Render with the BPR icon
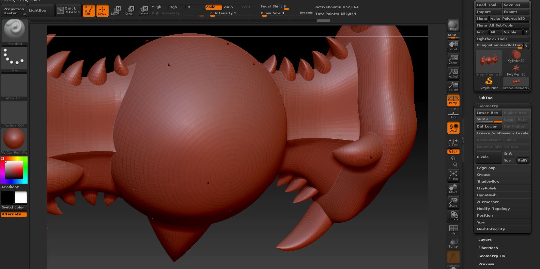Image resolution: width=540 pixels, height=269 pixels. pyautogui.click(x=453, y=26)
